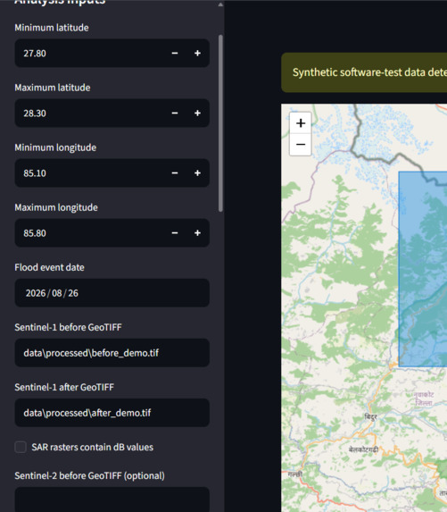
Task: Increase the Maximum longitude value
Action: click(x=197, y=233)
